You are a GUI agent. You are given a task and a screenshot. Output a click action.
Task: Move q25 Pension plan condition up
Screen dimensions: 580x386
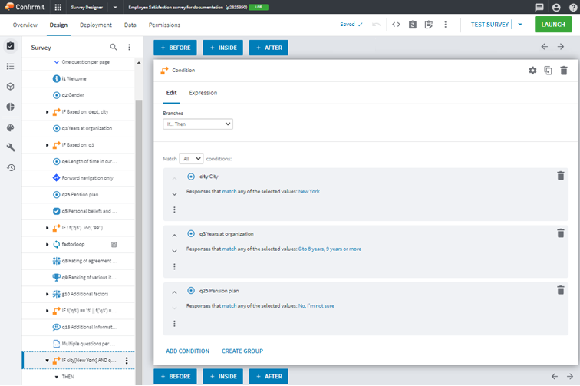coord(174,292)
